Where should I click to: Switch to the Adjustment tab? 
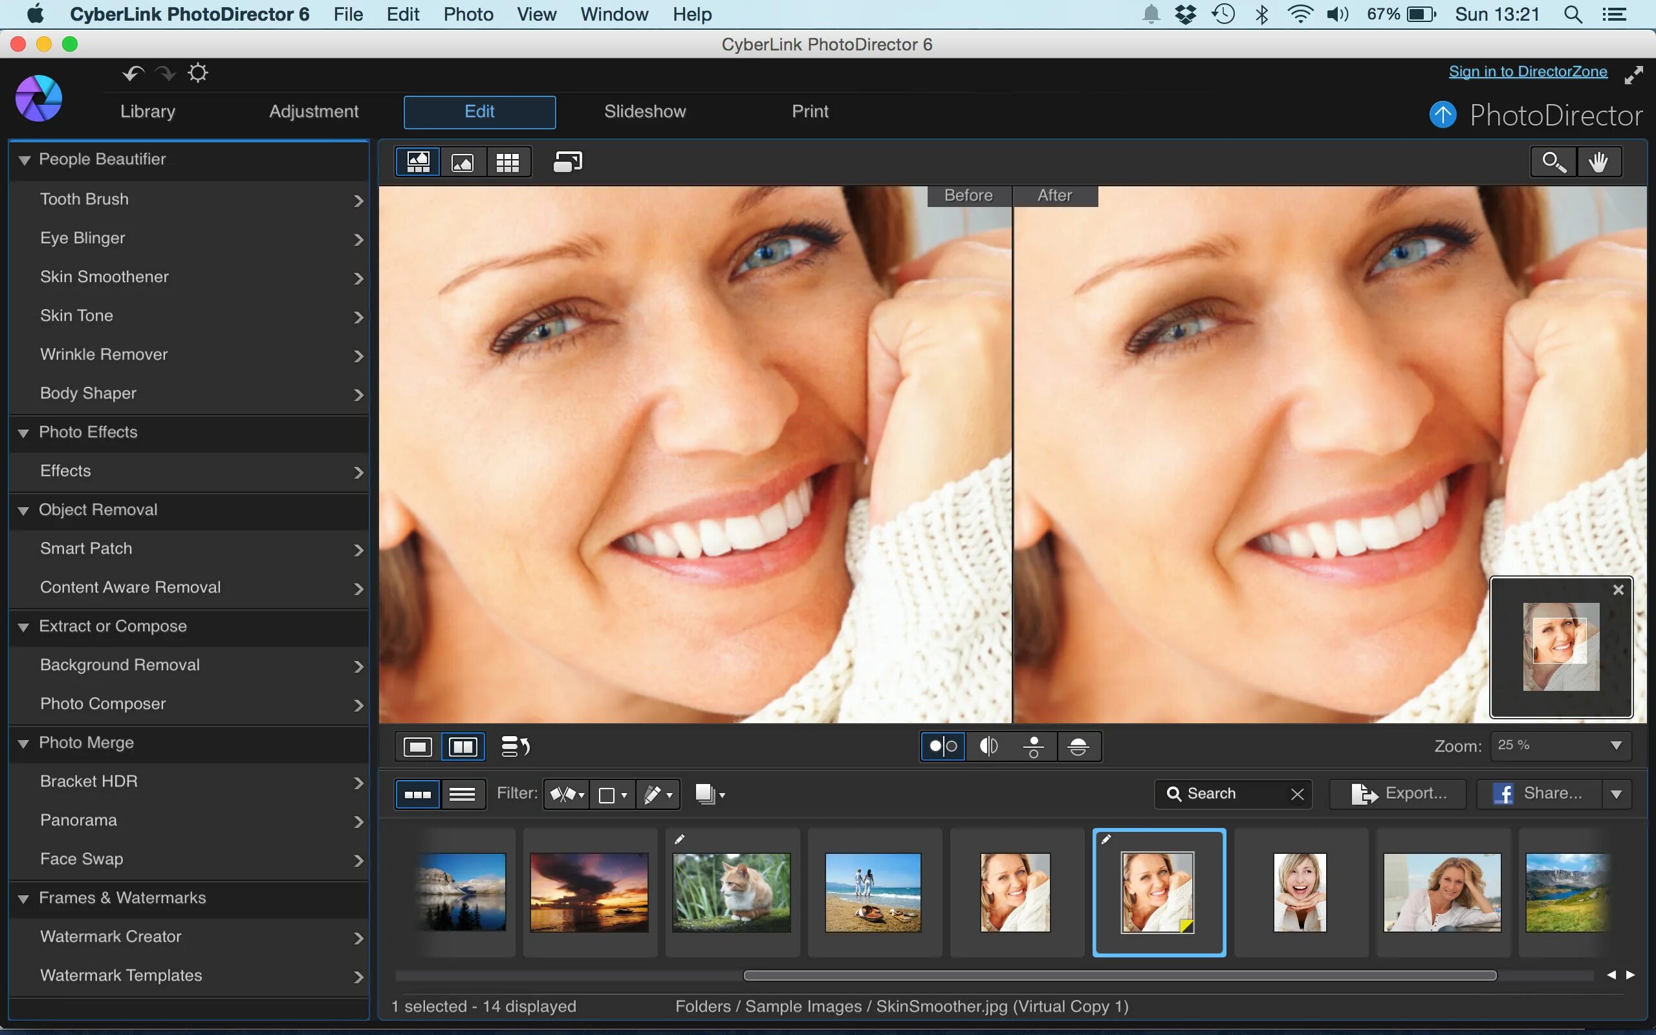(314, 111)
